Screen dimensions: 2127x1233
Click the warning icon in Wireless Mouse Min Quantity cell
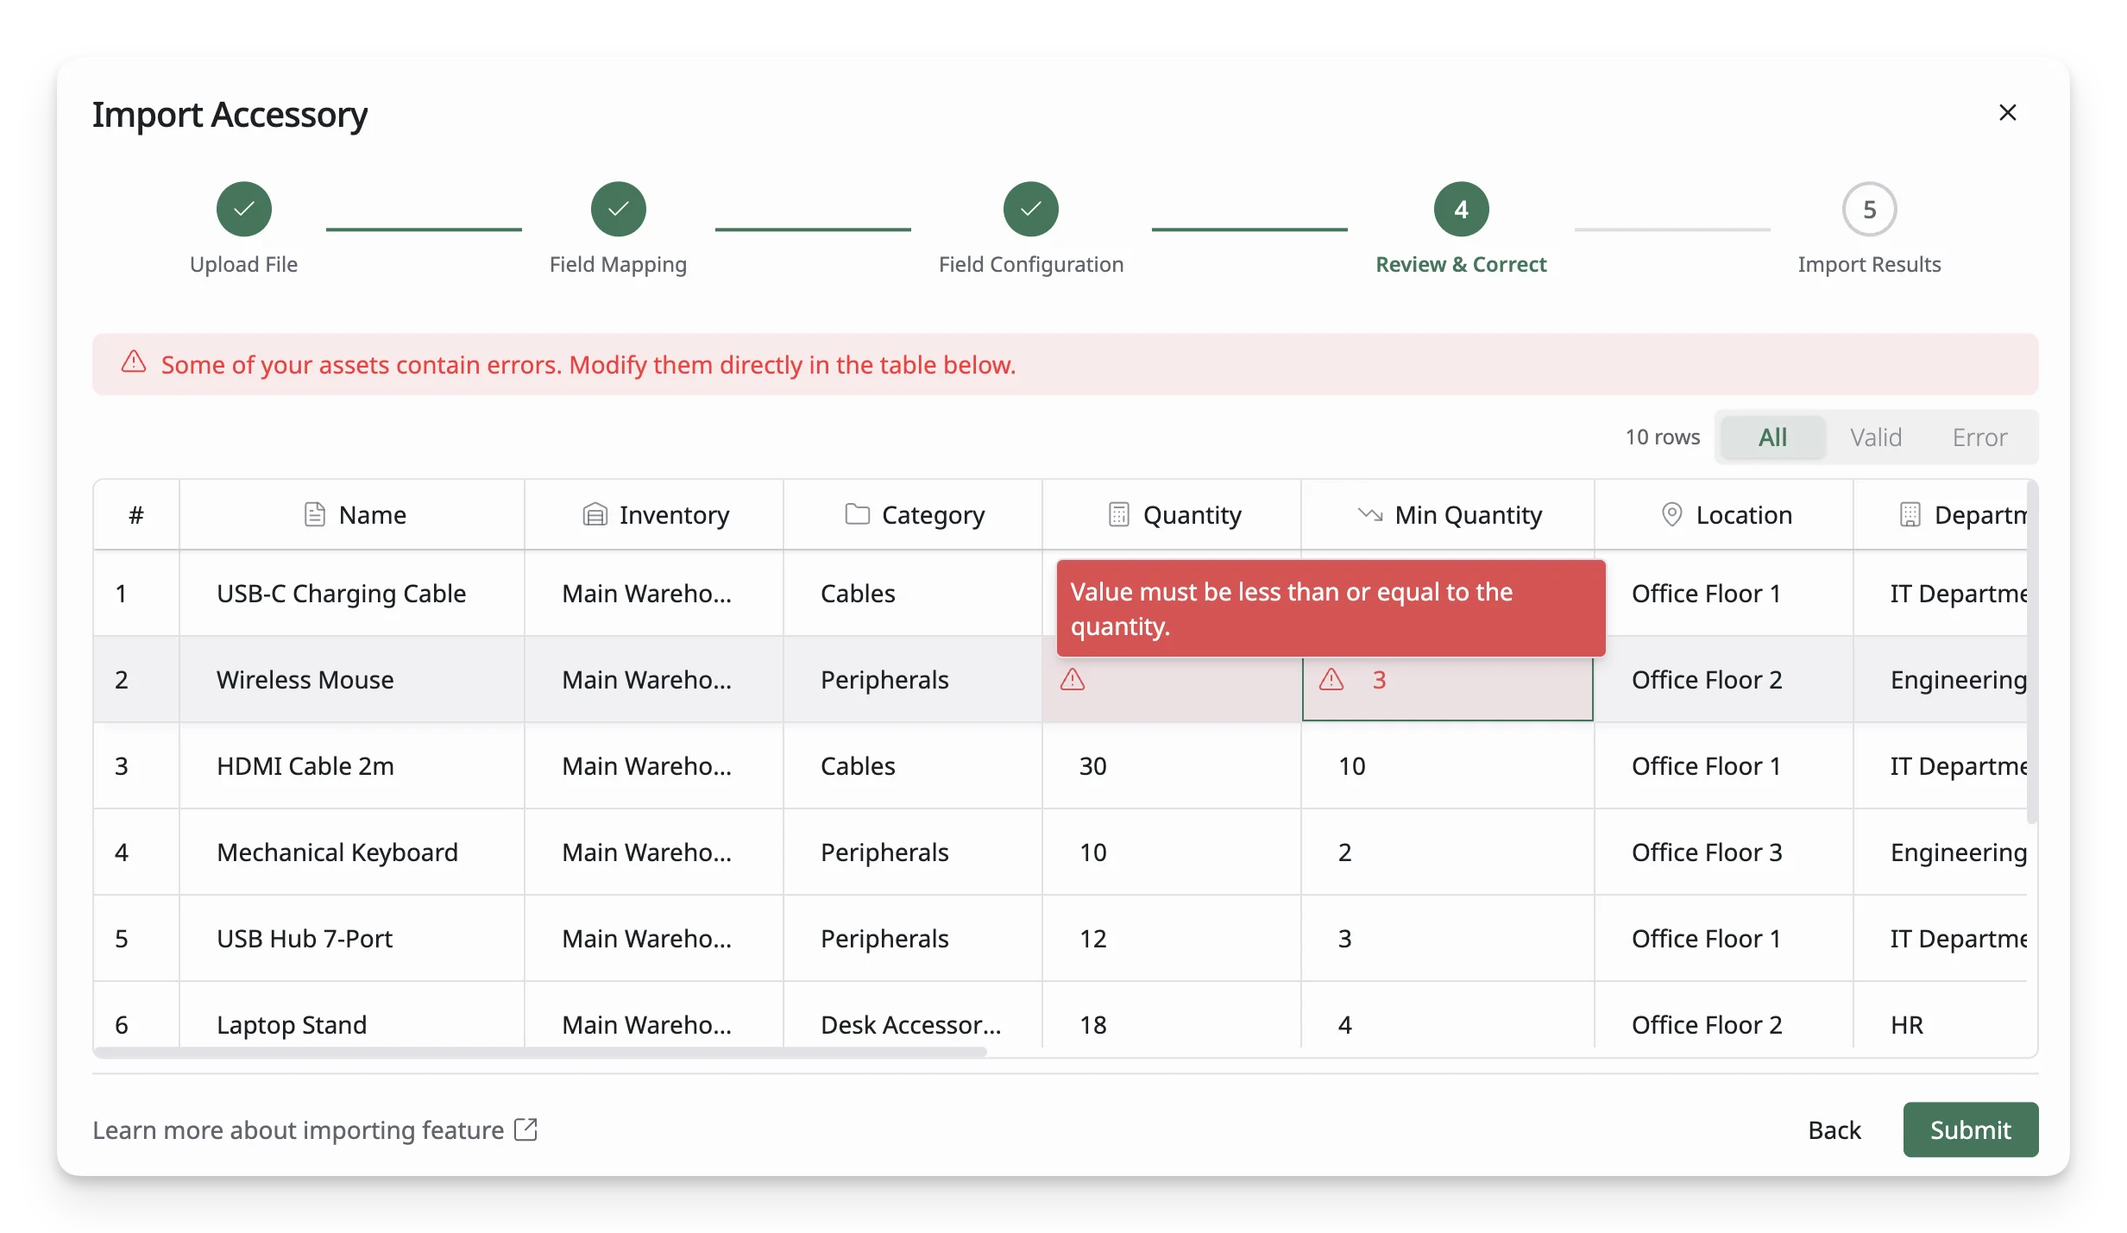coord(1331,679)
